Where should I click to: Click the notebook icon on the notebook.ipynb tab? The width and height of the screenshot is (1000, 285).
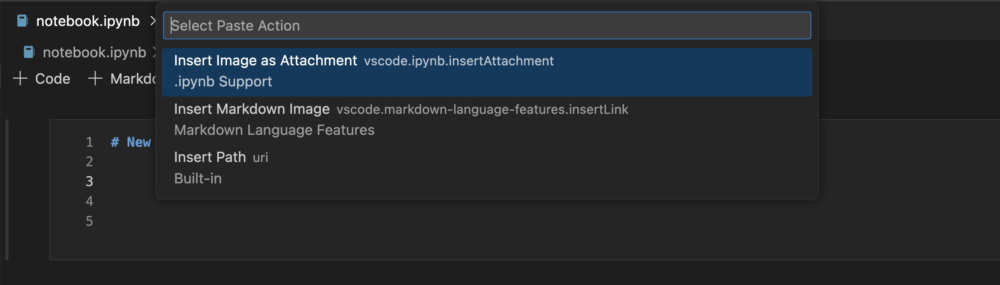click(22, 21)
